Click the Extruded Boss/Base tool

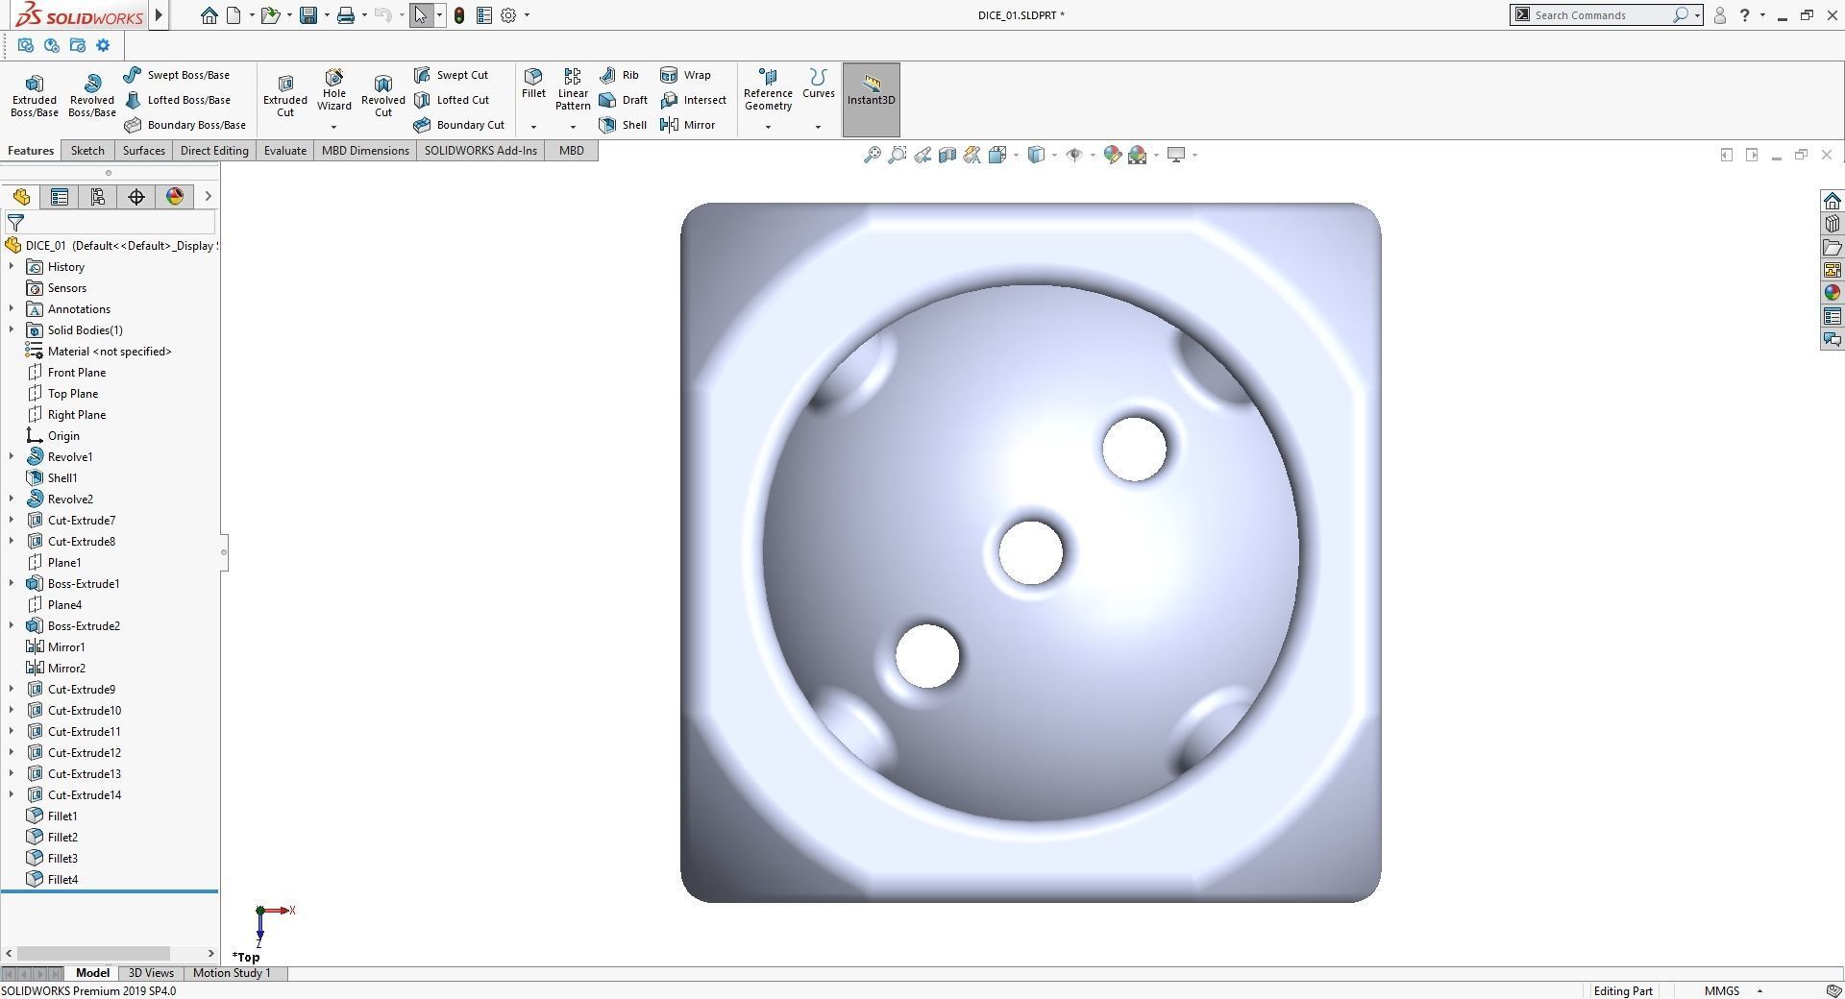pos(34,96)
